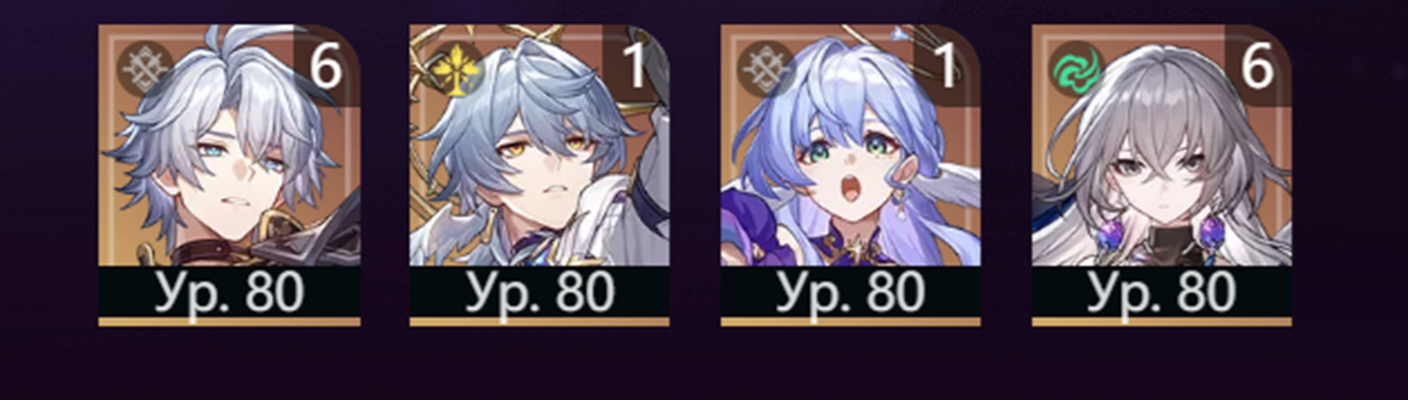The height and width of the screenshot is (400, 1408).
Task: Click the gray path icon on blue-eyed male's card
Action: click(x=147, y=69)
